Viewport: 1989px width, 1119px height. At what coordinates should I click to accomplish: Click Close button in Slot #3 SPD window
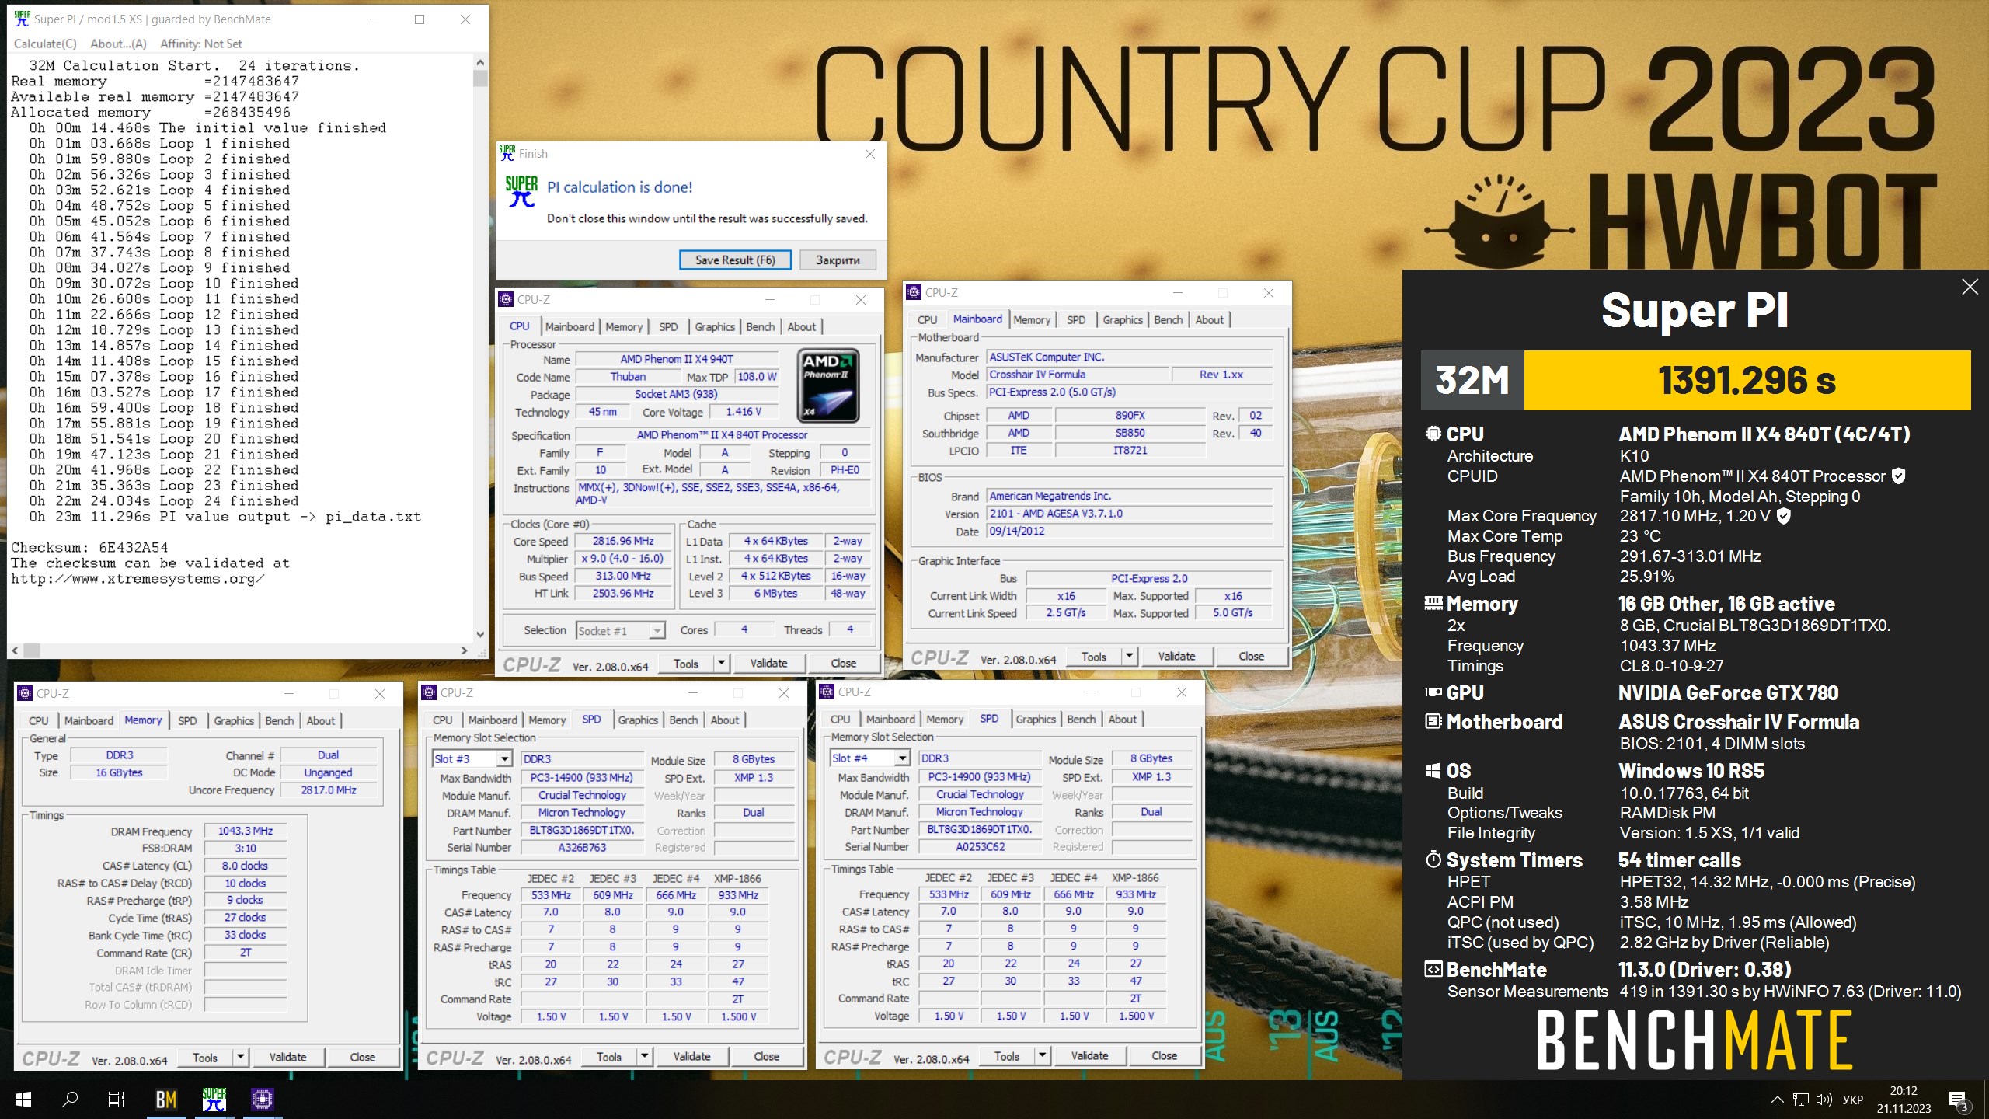point(766,1056)
